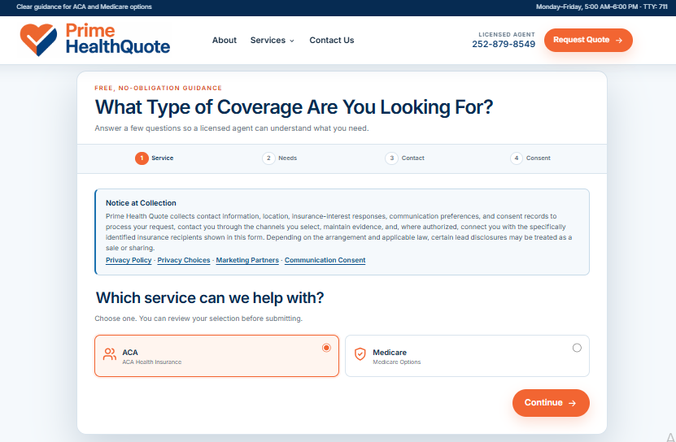Click the arrow in Request Quote button
The height and width of the screenshot is (442, 676).
point(619,40)
